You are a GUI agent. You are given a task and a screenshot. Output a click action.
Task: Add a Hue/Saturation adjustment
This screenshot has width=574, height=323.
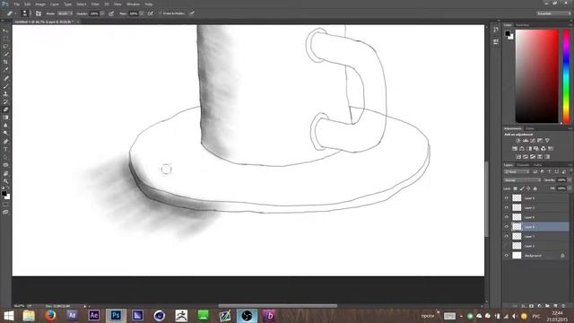[x=515, y=149]
